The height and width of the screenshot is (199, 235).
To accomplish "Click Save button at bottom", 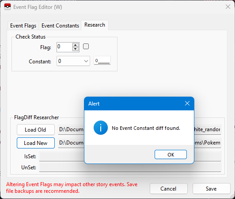I will click(211, 189).
